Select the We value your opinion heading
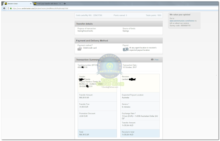Image resolution: width=220 pixels, height=141 pixels. pyautogui.click(x=180, y=14)
